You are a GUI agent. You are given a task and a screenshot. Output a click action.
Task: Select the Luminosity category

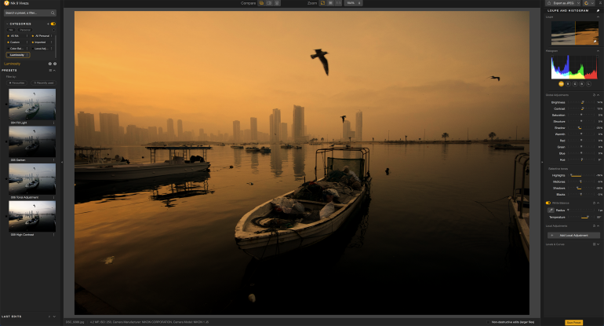click(16, 55)
